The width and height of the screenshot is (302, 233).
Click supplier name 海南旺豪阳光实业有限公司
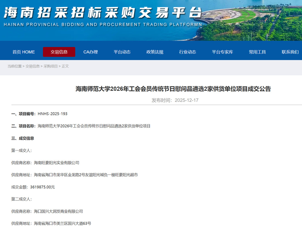click(56, 163)
